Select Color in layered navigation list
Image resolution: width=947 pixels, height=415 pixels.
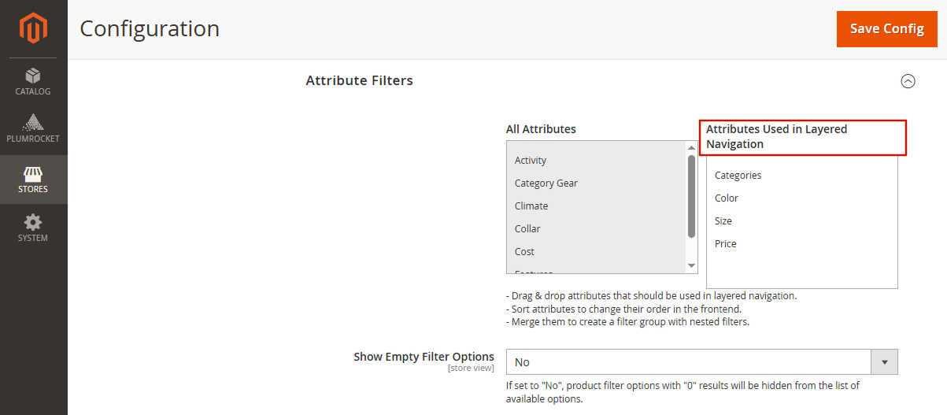727,198
